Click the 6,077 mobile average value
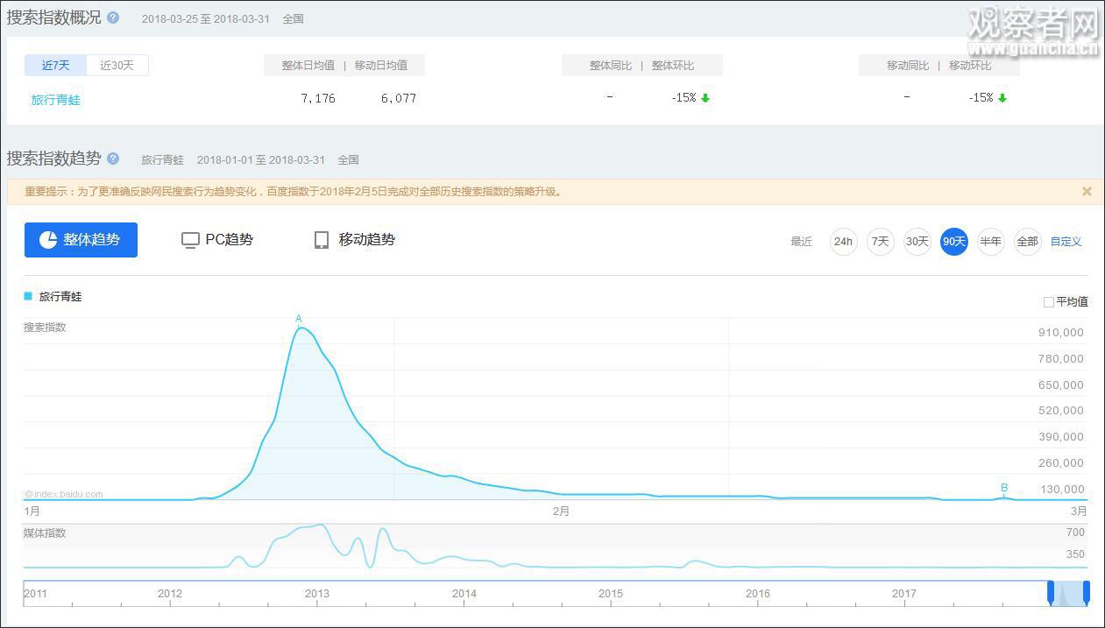The width and height of the screenshot is (1105, 628). [399, 98]
